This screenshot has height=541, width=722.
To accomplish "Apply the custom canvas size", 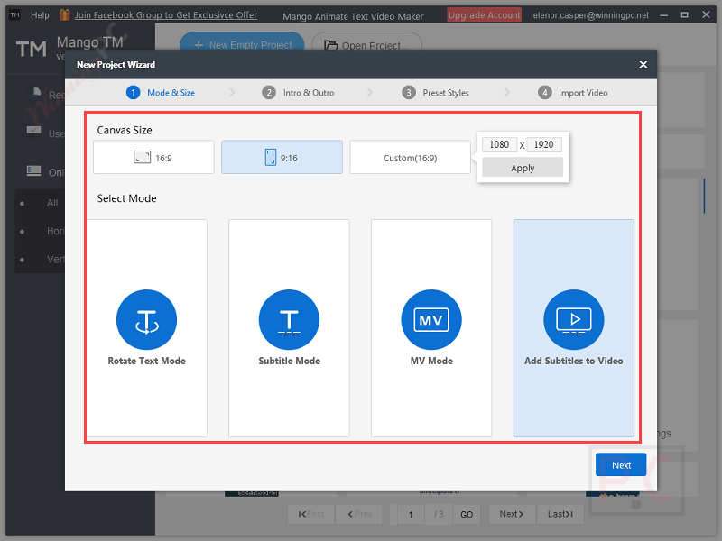I will 523,168.
